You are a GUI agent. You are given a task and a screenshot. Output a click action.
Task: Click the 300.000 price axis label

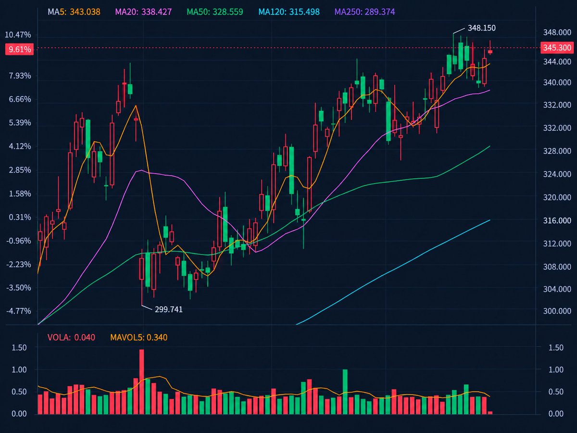(x=557, y=311)
